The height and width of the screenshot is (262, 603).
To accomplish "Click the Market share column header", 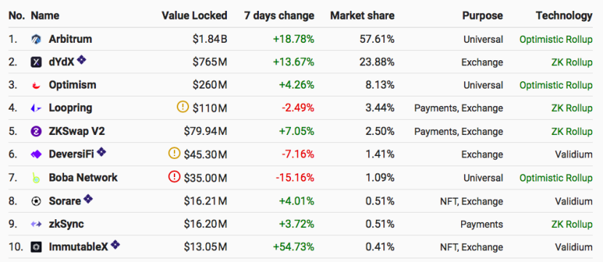I will tap(362, 15).
